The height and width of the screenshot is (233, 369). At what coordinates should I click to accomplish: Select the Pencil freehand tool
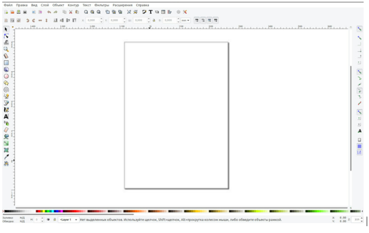[6, 96]
